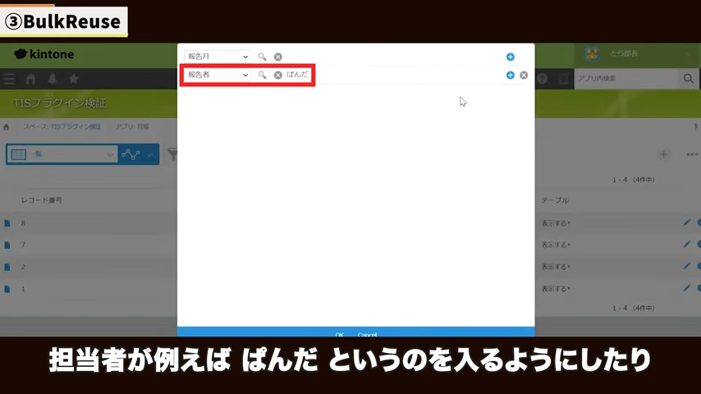Open favorites star icon
The width and height of the screenshot is (701, 394).
pos(74,79)
